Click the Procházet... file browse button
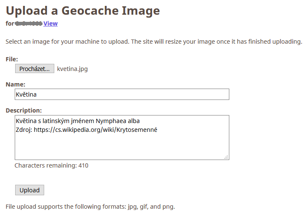The width and height of the screenshot is (308, 215). pyautogui.click(x=35, y=68)
